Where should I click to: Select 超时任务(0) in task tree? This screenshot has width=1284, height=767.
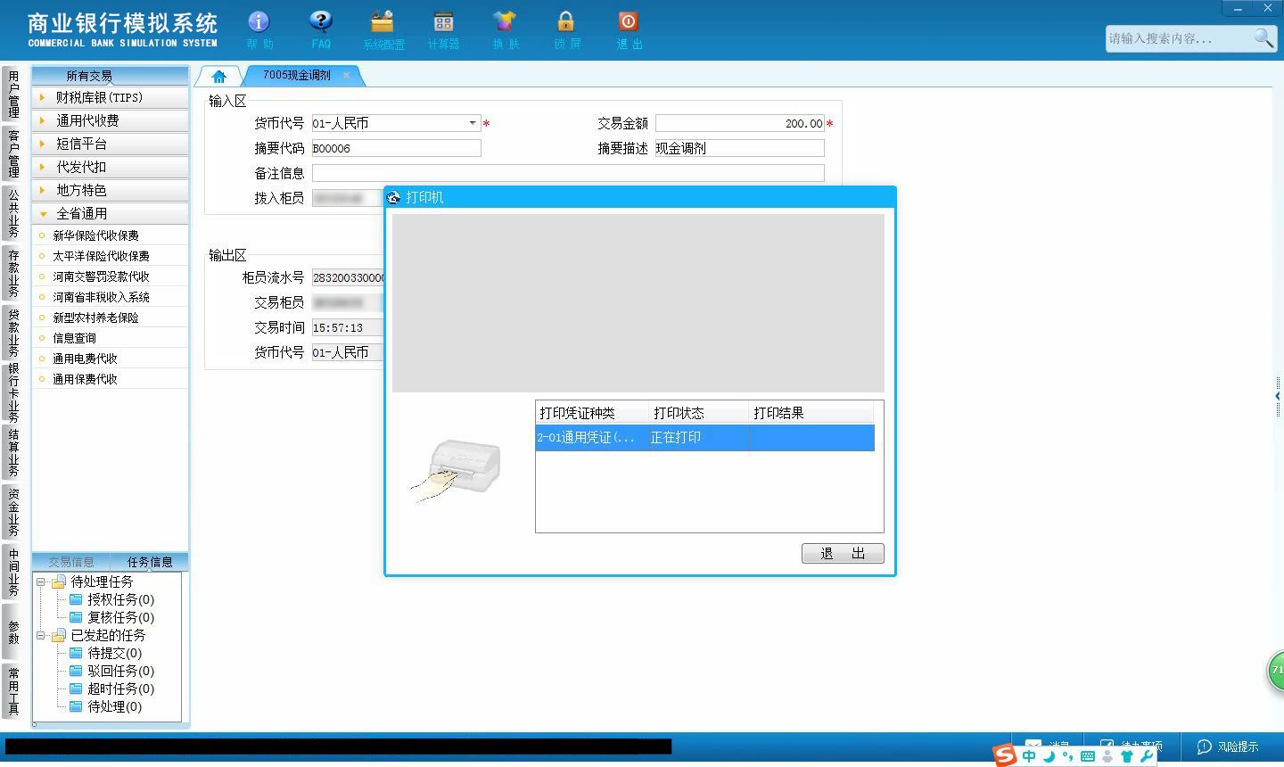click(x=112, y=689)
